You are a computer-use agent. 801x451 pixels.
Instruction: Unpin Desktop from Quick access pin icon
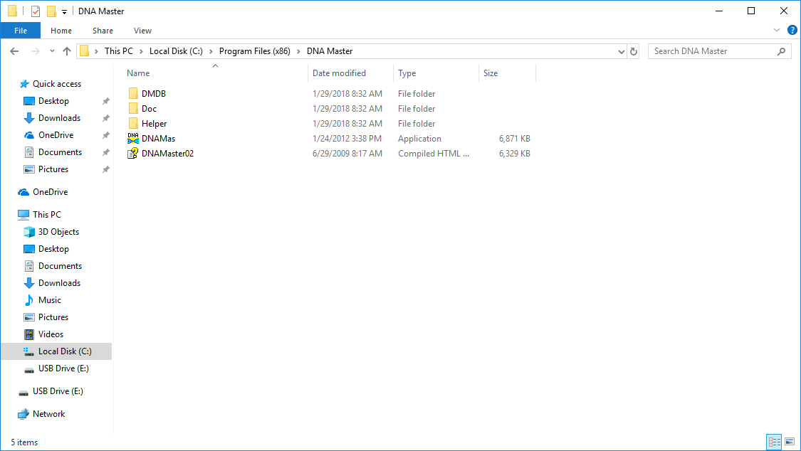(106, 101)
